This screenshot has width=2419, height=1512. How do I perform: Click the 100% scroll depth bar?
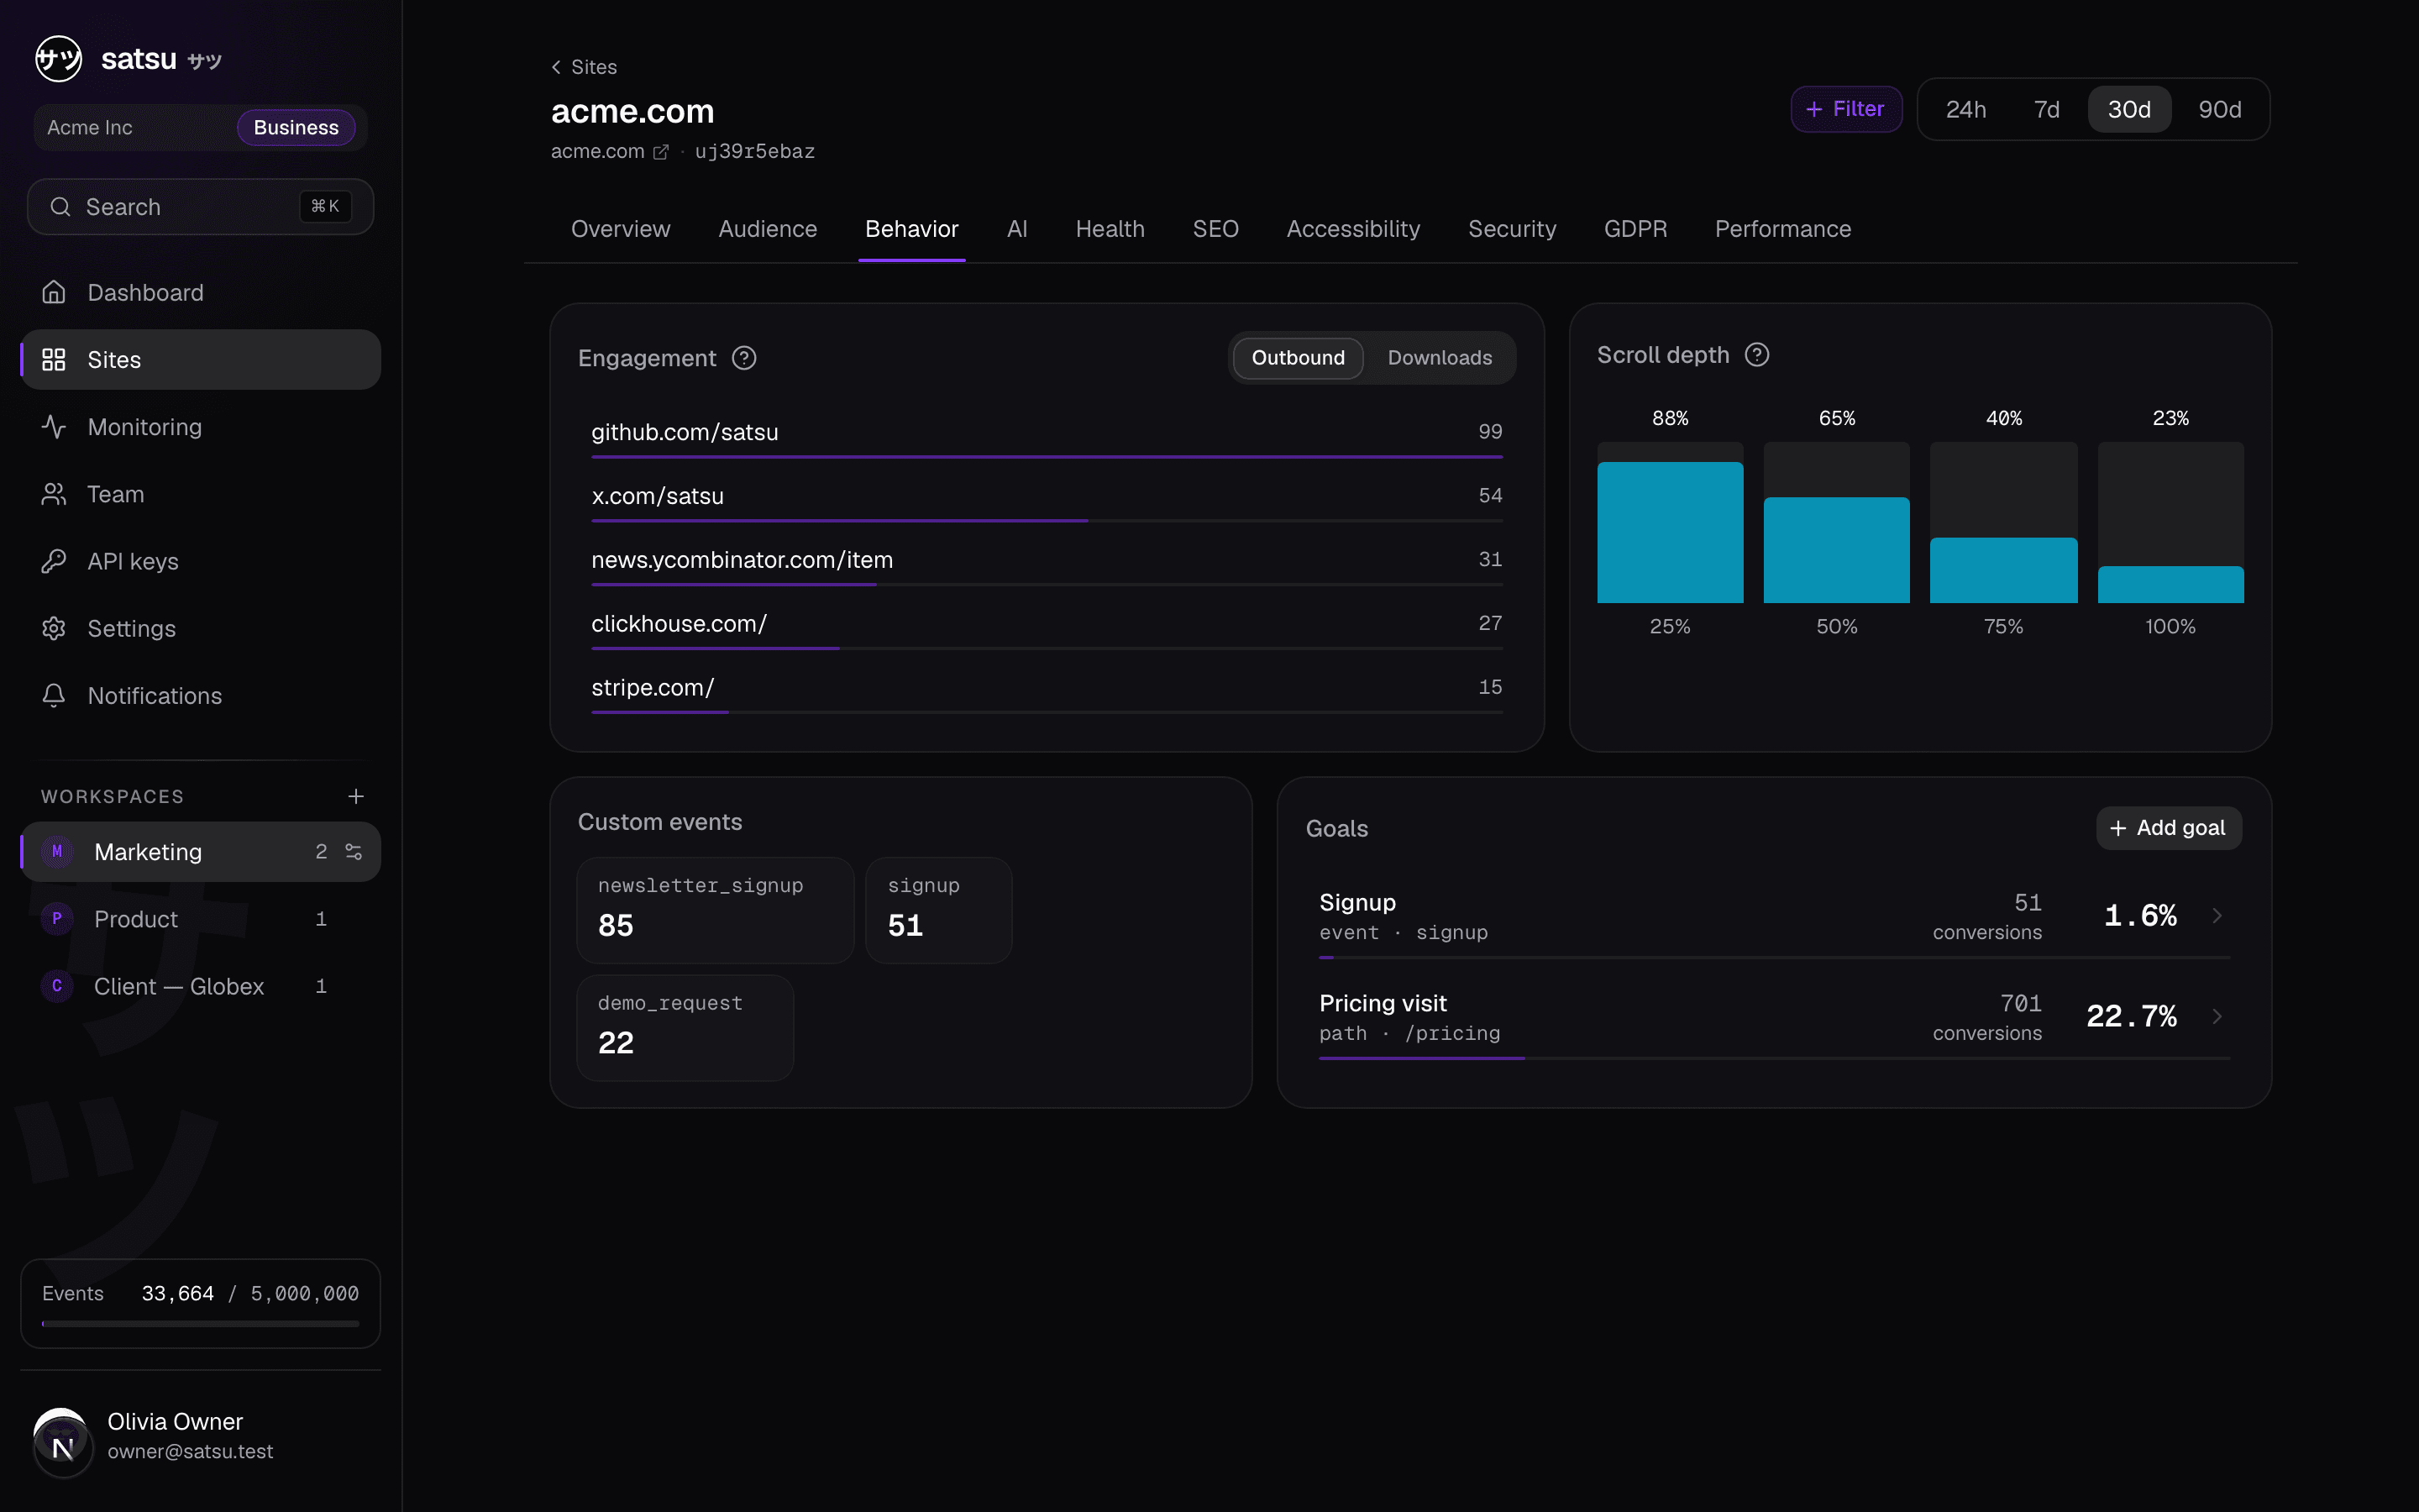pyautogui.click(x=2170, y=523)
